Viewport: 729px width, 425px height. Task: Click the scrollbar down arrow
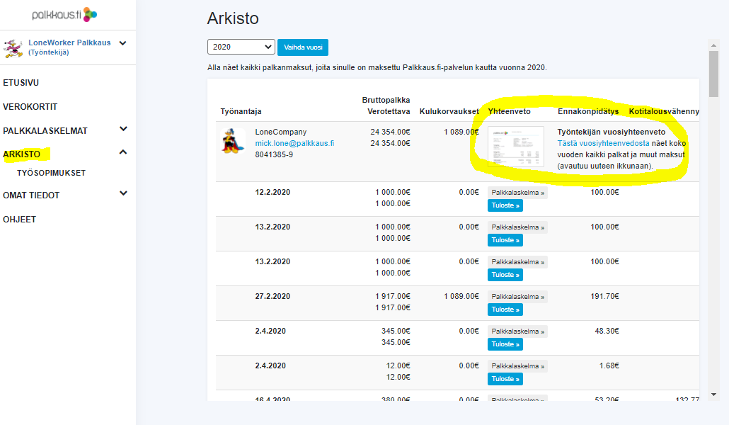tap(714, 394)
